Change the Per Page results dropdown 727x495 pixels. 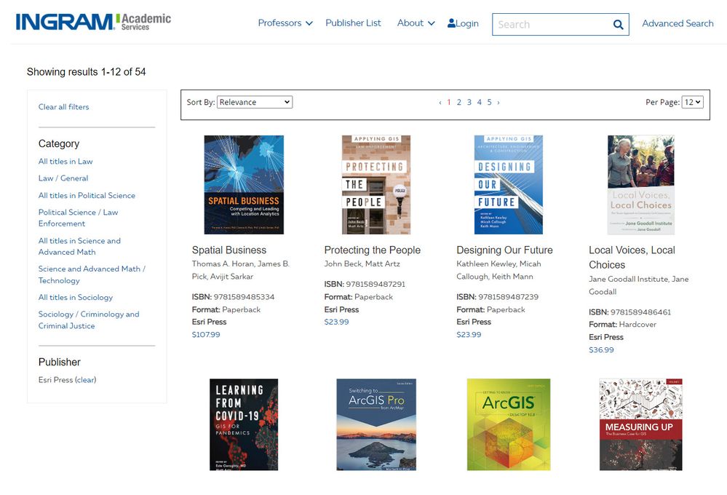(692, 102)
